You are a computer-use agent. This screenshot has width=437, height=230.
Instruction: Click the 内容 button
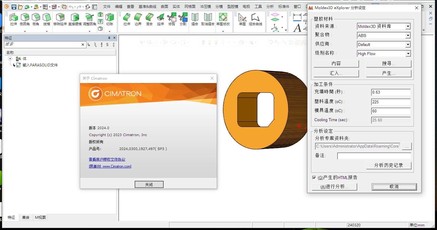tap(336, 64)
